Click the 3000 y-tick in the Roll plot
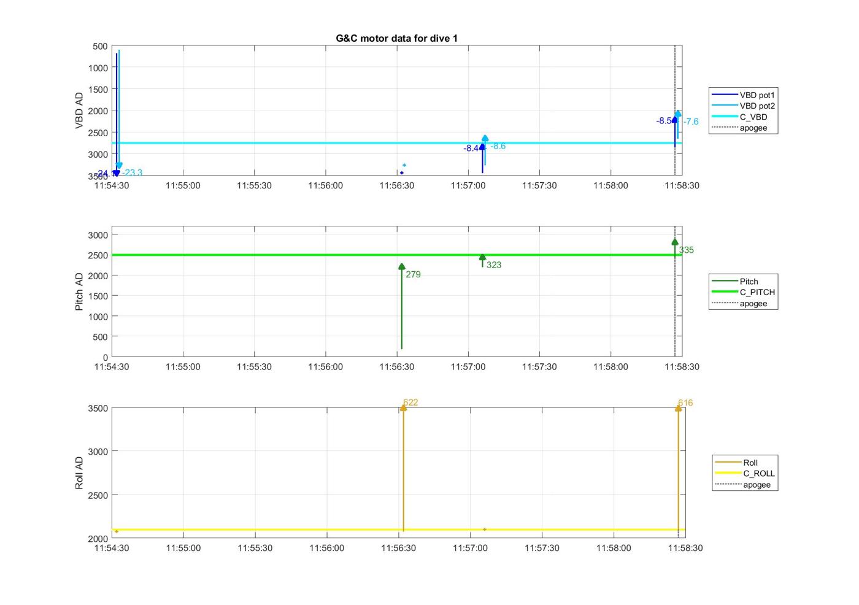Image resolution: width=859 pixels, height=605 pixels. [98, 452]
